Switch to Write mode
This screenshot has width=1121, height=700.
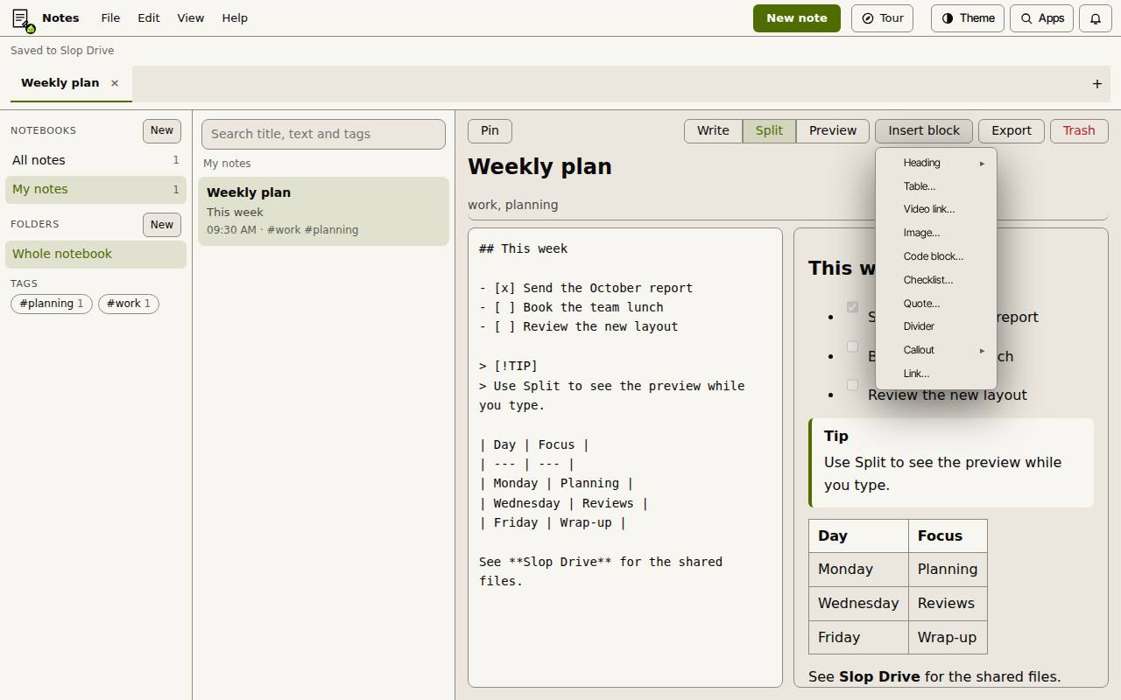click(x=713, y=130)
